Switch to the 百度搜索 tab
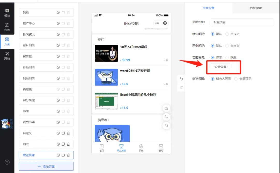The image size is (280, 173). [x=256, y=8]
